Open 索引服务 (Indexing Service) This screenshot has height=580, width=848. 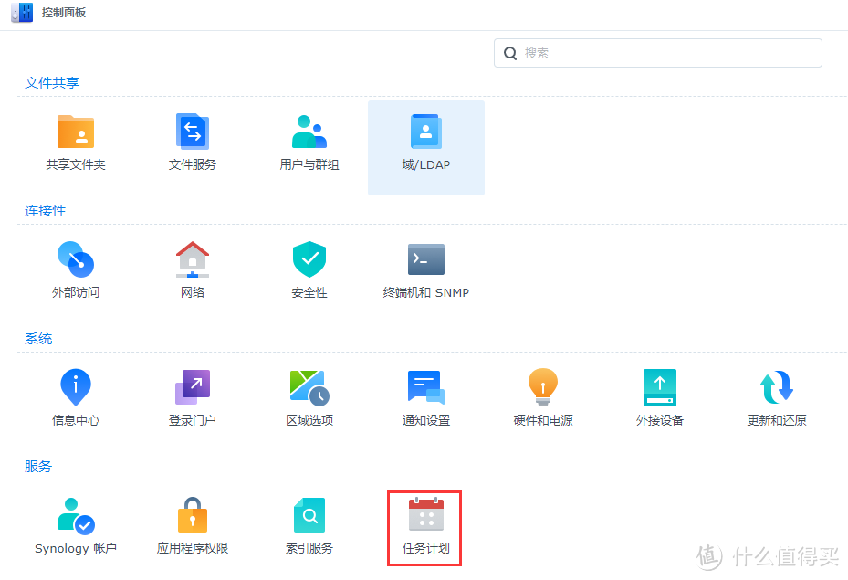coord(309,527)
